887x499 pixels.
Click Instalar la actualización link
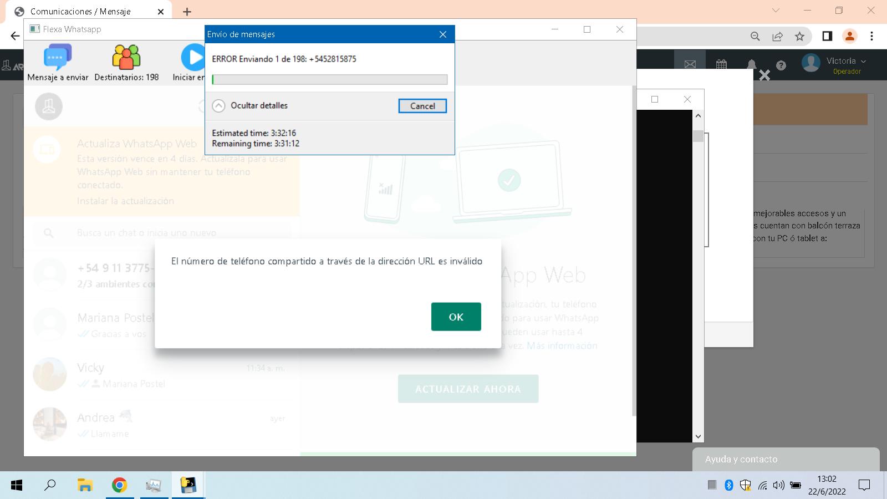125,201
